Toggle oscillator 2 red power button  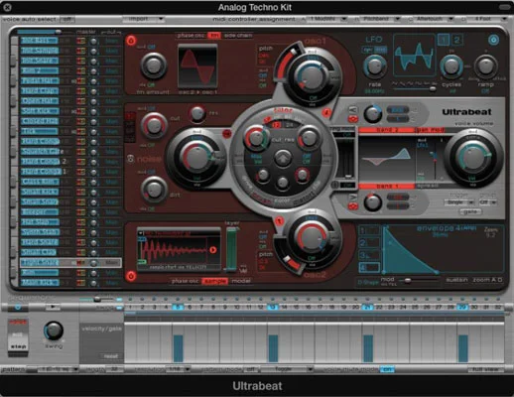point(131,276)
